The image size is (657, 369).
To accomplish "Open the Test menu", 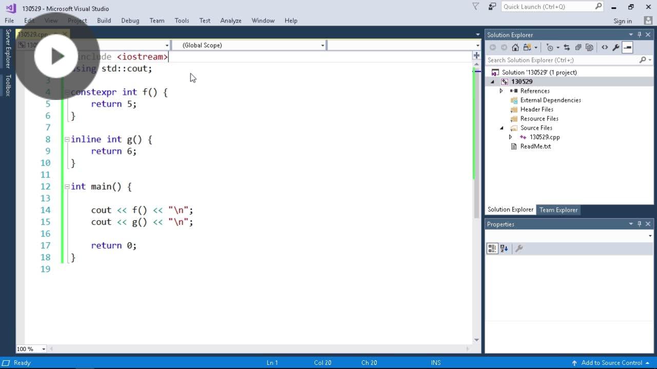I will coord(205,20).
